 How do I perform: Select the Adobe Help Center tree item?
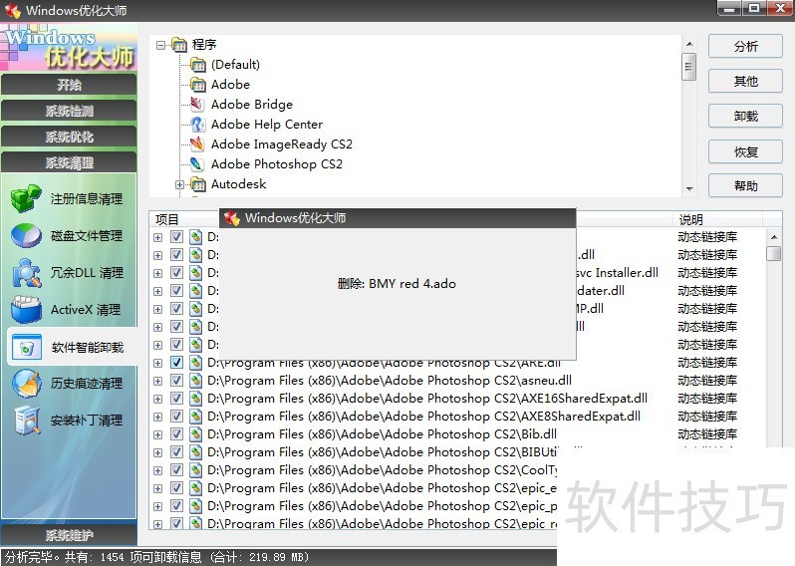click(267, 125)
